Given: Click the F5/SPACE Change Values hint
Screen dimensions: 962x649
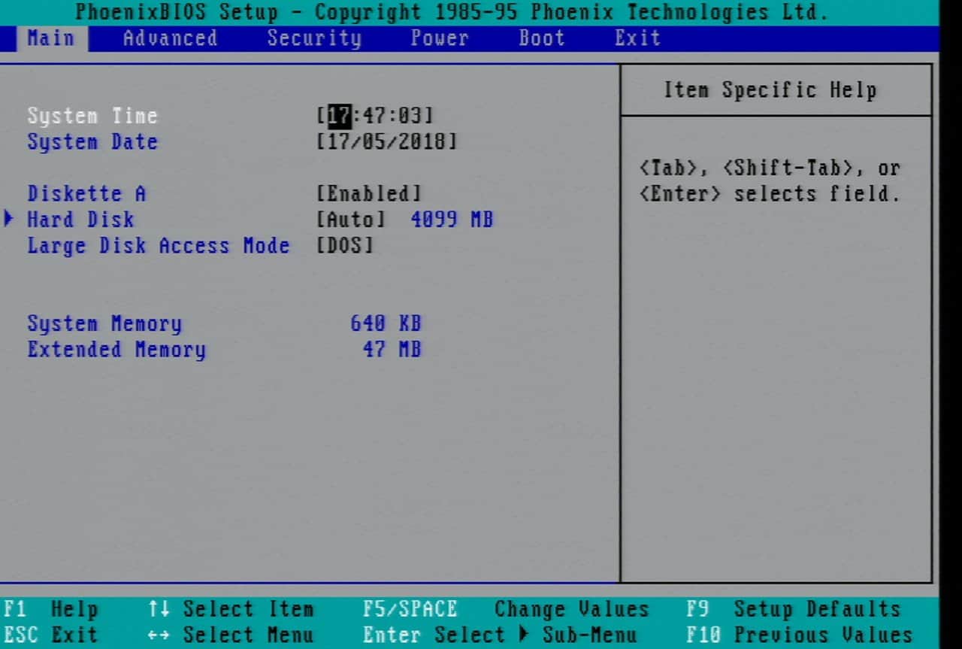Looking at the screenshot, I should 506,609.
